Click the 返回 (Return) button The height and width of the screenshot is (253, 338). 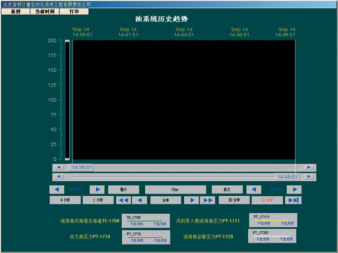[15, 11]
